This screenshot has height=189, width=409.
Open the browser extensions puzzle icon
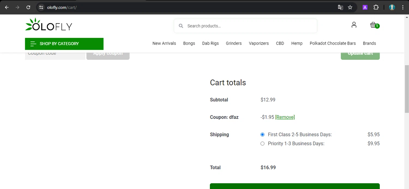(x=376, y=7)
